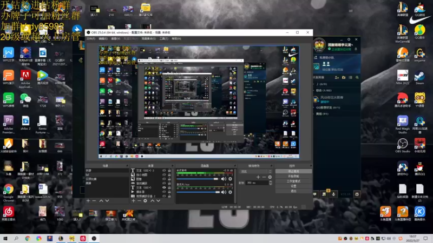Expand the QQ推荐好友 friend group
This screenshot has height=243, width=433.
[x=327, y=107]
